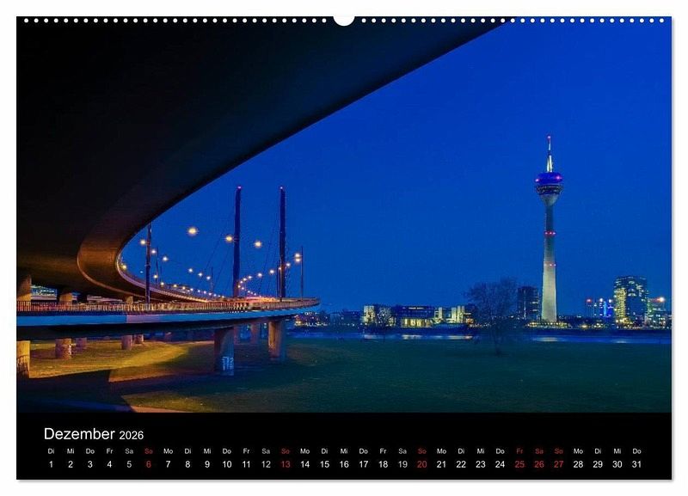Image resolution: width=688 pixels, height=496 pixels.
Task: Click the 2026 year label
Action: tap(132, 436)
